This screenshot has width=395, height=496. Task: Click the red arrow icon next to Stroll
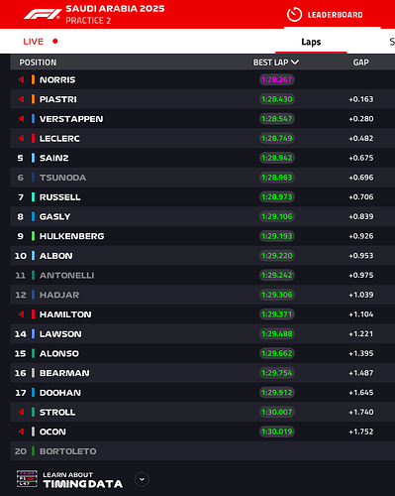coord(22,412)
